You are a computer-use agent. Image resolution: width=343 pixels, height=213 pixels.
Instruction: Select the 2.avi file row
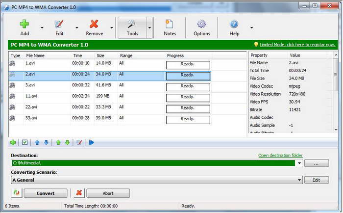pyautogui.click(x=109, y=76)
